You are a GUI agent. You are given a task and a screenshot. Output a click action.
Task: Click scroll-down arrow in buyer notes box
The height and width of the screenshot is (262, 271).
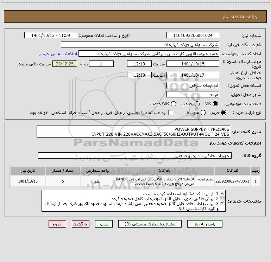coord(222,202)
